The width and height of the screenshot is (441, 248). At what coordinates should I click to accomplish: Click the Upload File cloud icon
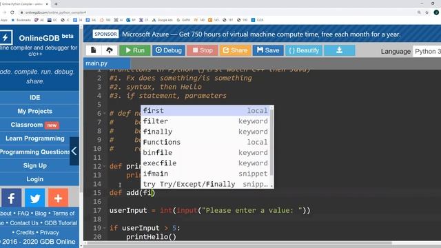[110, 50]
